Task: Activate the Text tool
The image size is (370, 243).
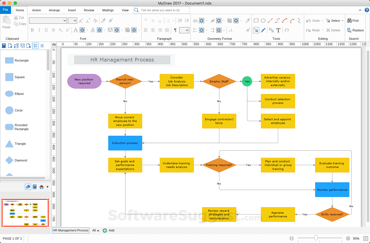Action: (278, 30)
